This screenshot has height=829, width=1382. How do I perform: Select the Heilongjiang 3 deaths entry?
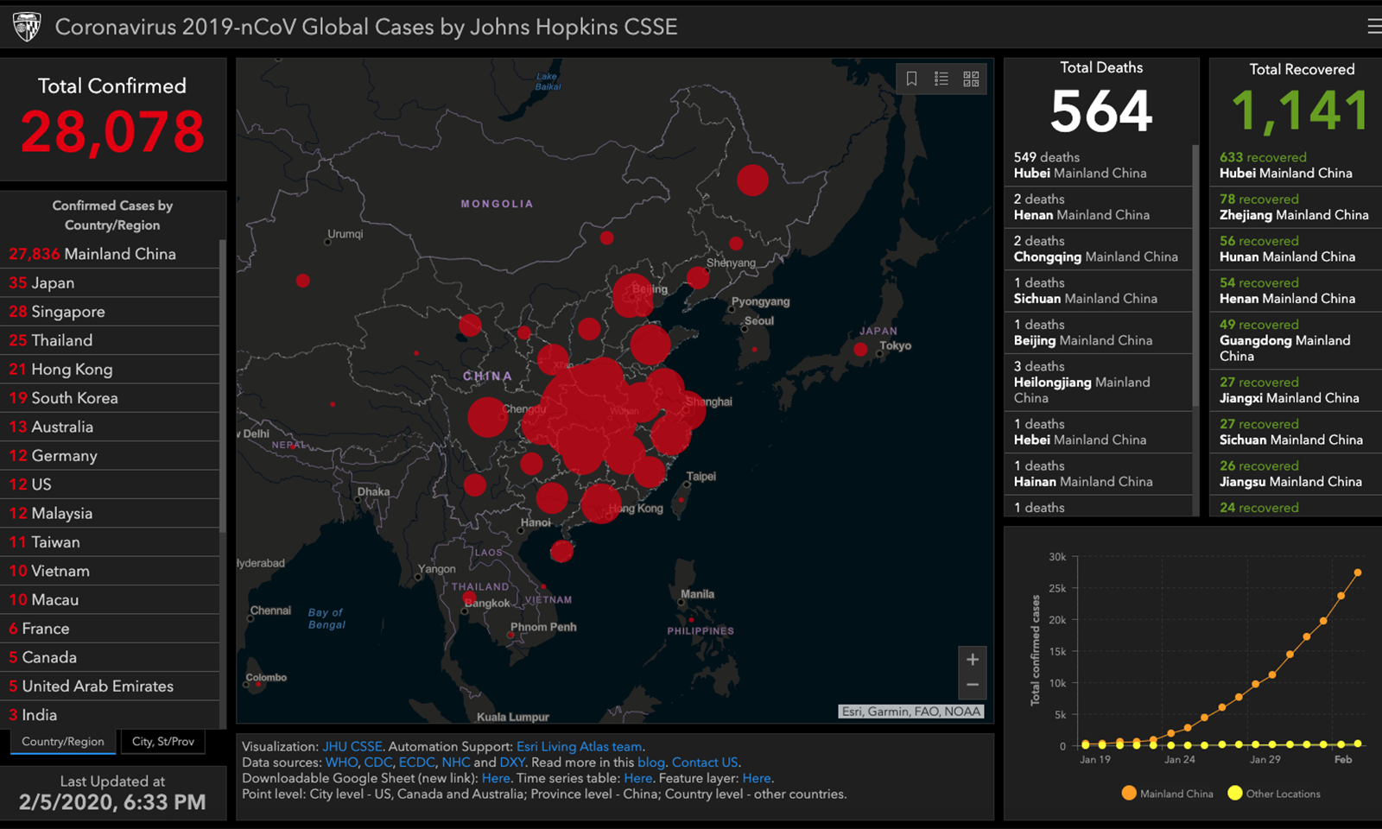tap(1098, 383)
